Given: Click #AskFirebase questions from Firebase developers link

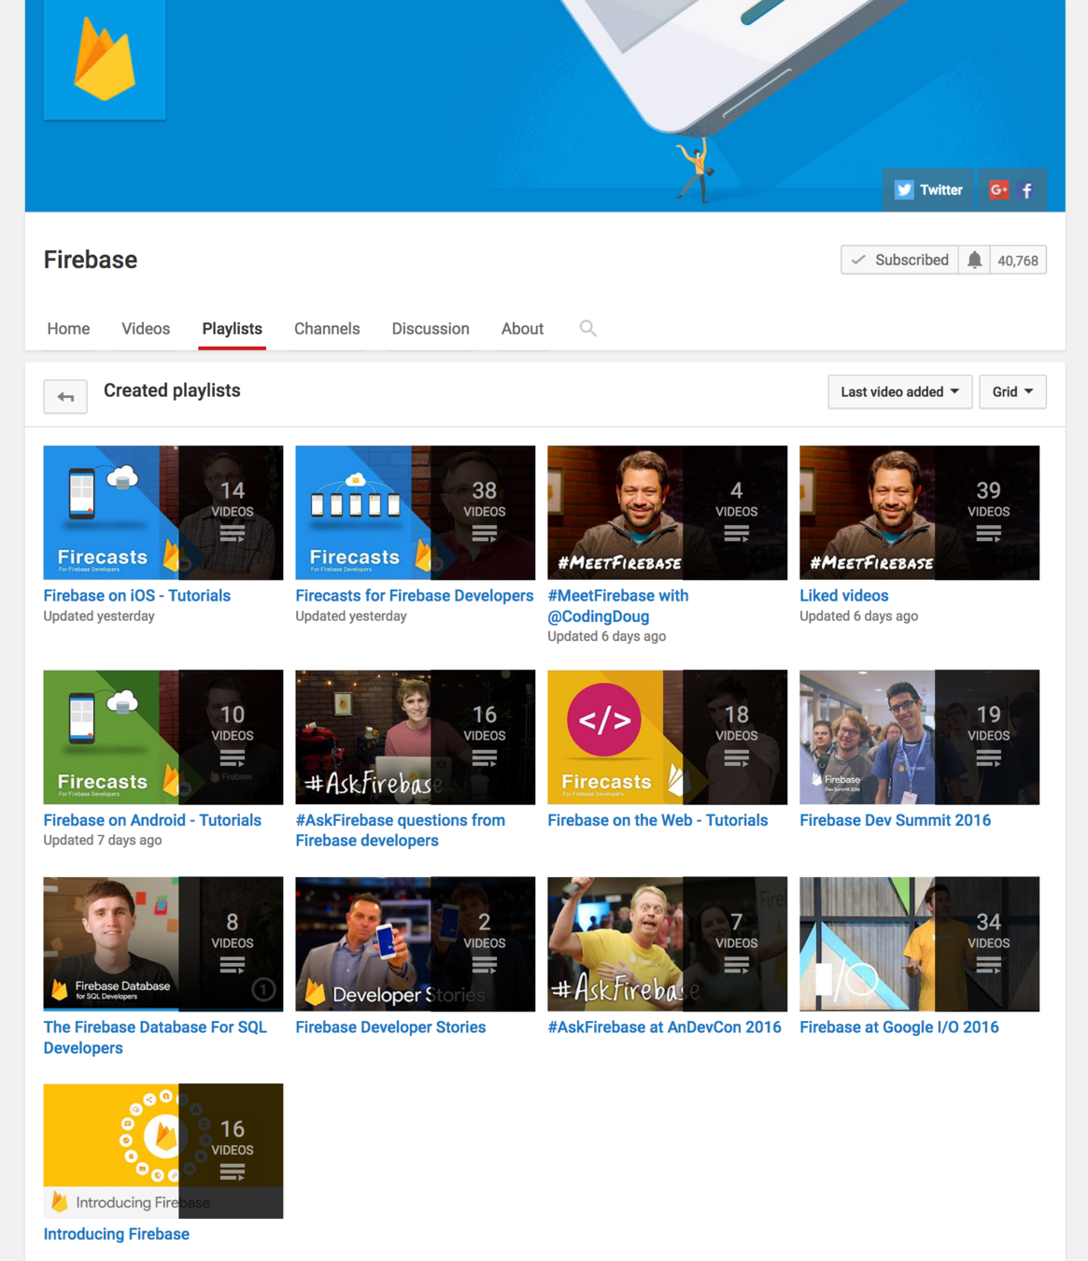Looking at the screenshot, I should [401, 830].
